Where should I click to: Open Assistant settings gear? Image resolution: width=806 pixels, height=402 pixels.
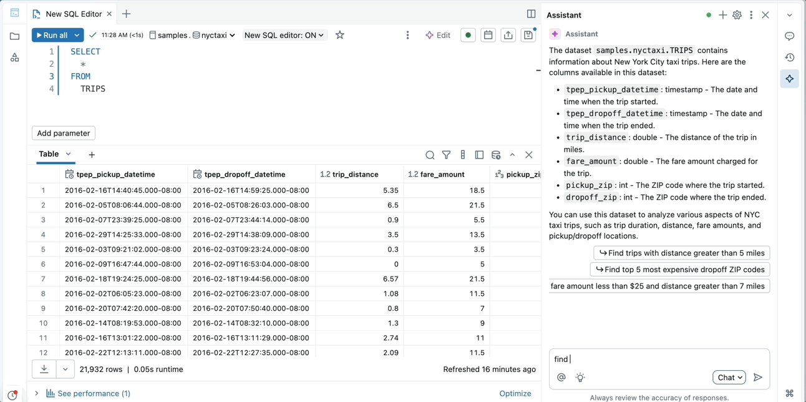737,15
